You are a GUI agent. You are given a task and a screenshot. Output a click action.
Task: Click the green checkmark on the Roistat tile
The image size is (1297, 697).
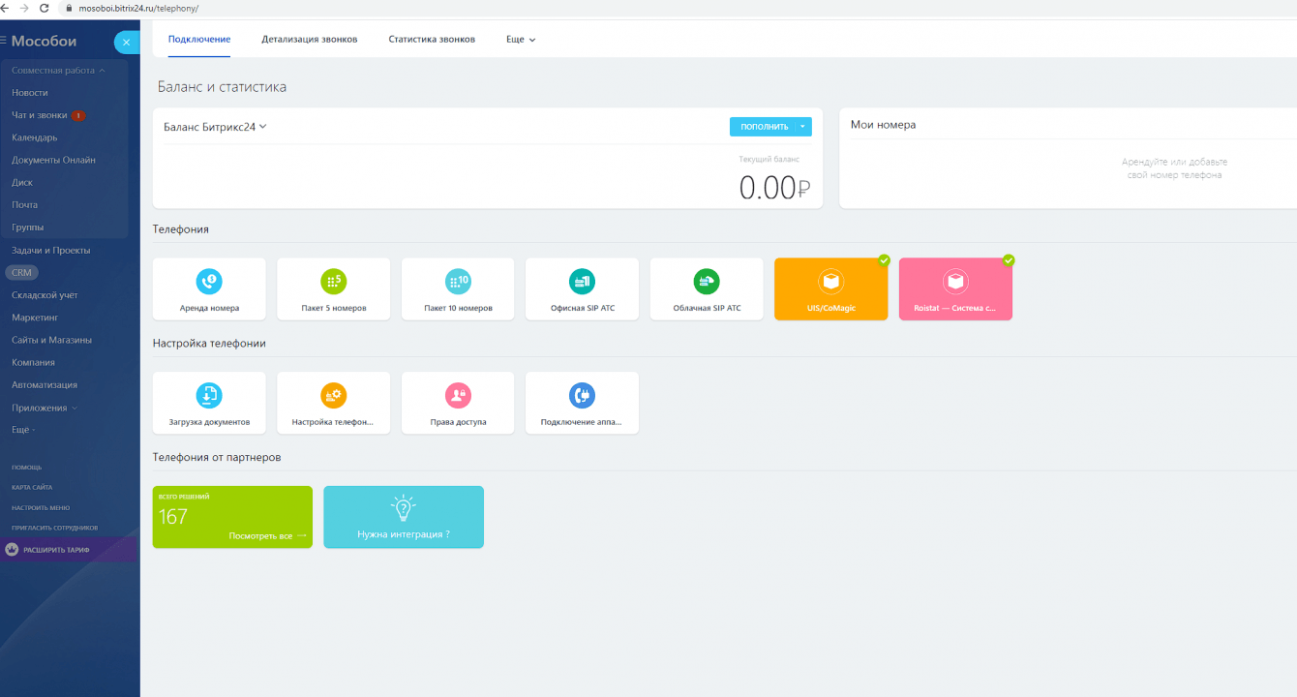point(1009,259)
